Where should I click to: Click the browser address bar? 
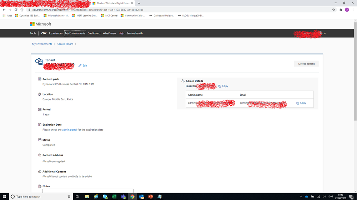coord(179,10)
